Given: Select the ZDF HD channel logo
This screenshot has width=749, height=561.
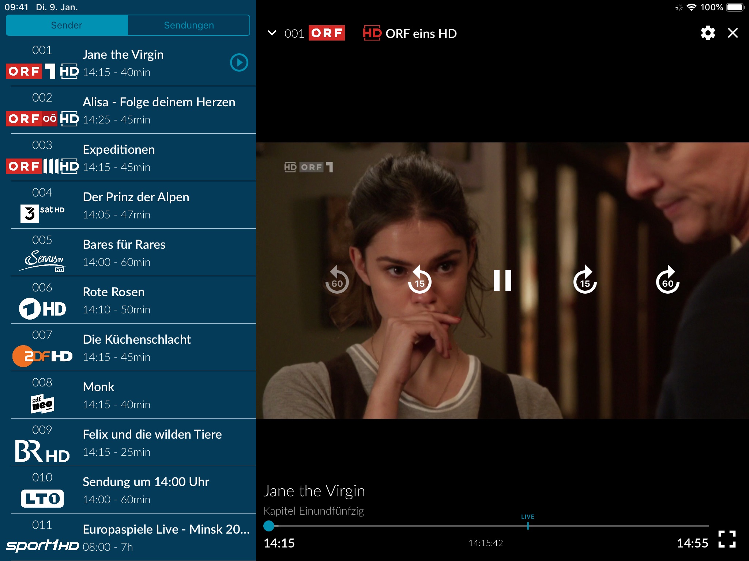Looking at the screenshot, I should [x=42, y=356].
